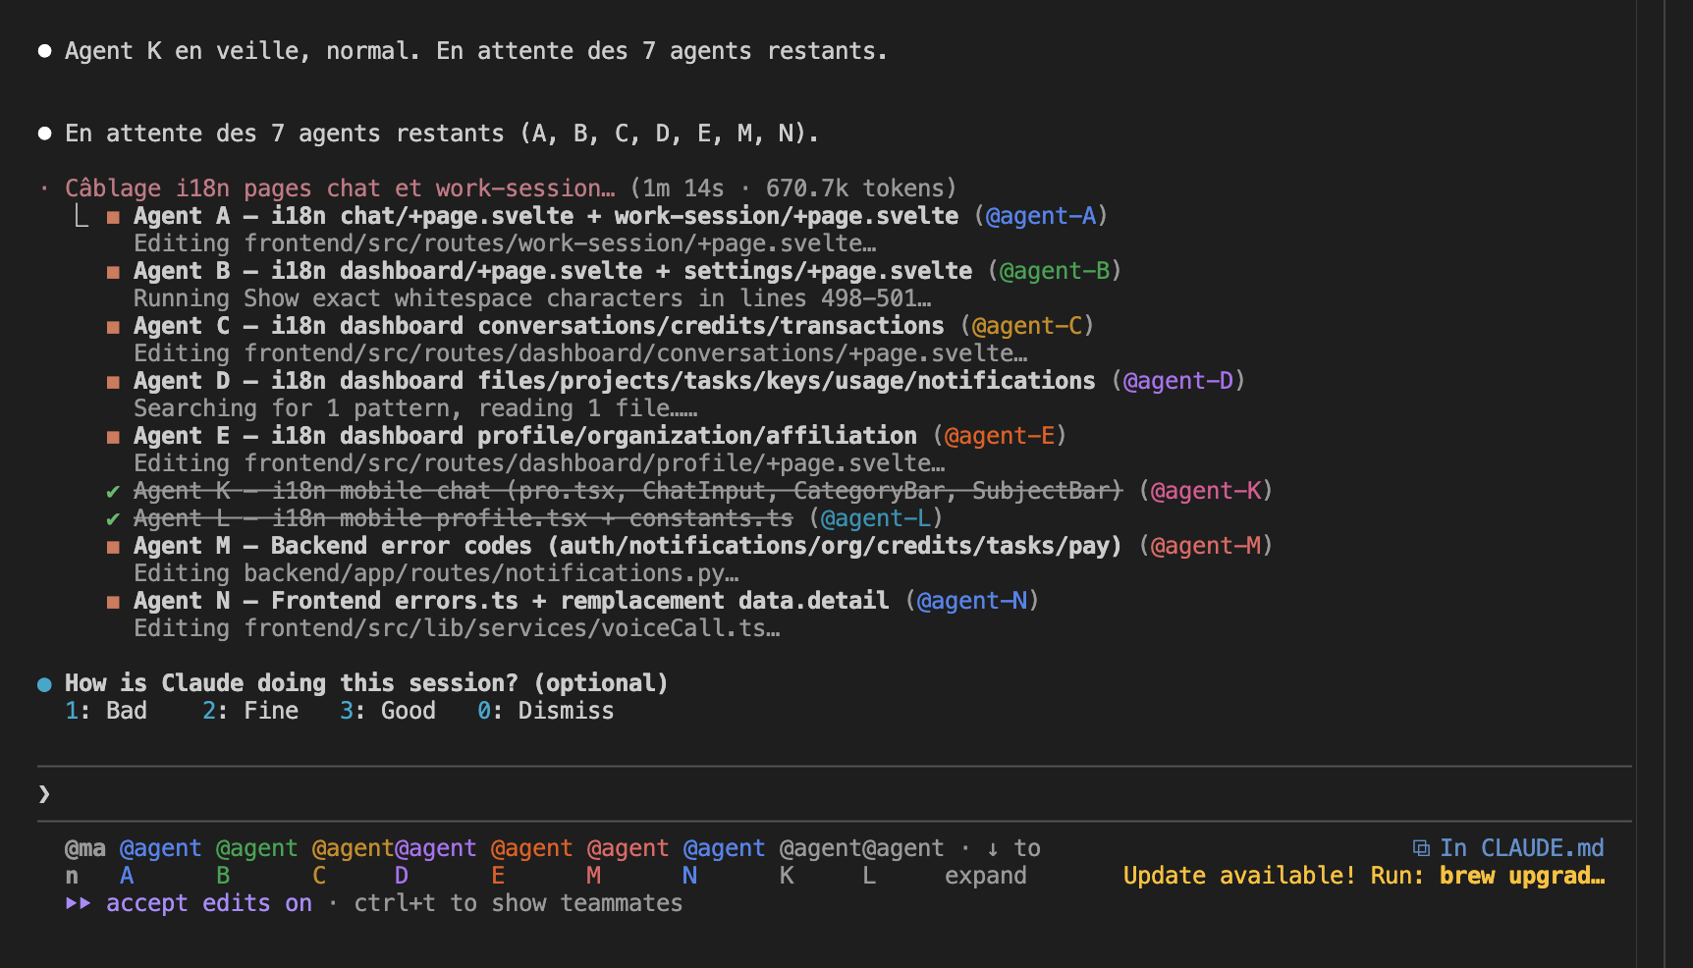This screenshot has width=1693, height=968.
Task: Select the '1: Bad' session rating
Action: (x=106, y=710)
